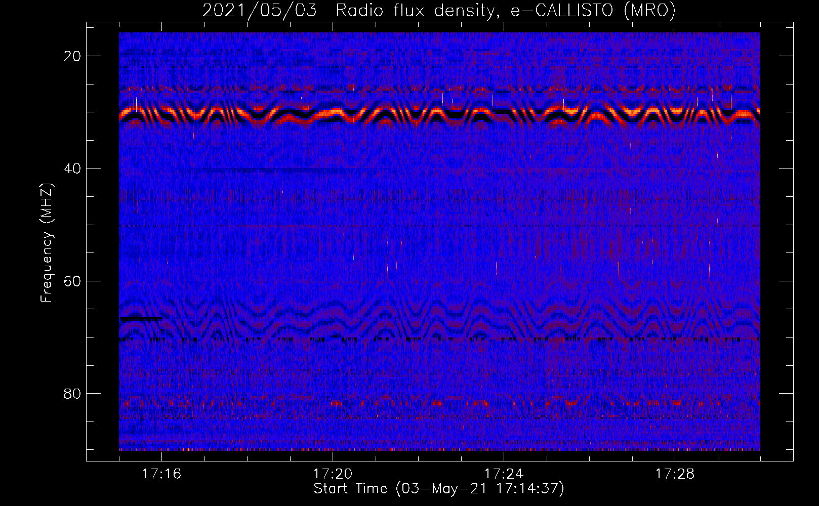The width and height of the screenshot is (819, 506).
Task: Click the date '2021/05/03' in the title
Action: pyautogui.click(x=260, y=11)
